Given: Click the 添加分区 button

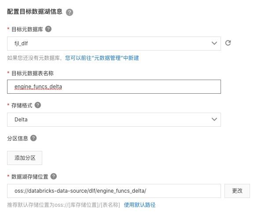Looking at the screenshot, I should (x=25, y=158).
